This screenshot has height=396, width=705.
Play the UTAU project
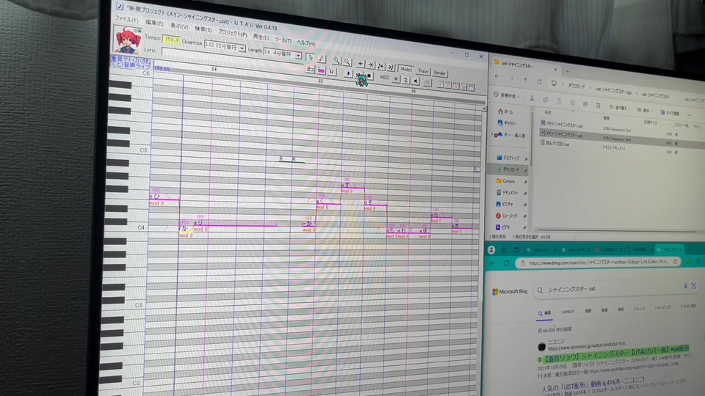coord(348,73)
